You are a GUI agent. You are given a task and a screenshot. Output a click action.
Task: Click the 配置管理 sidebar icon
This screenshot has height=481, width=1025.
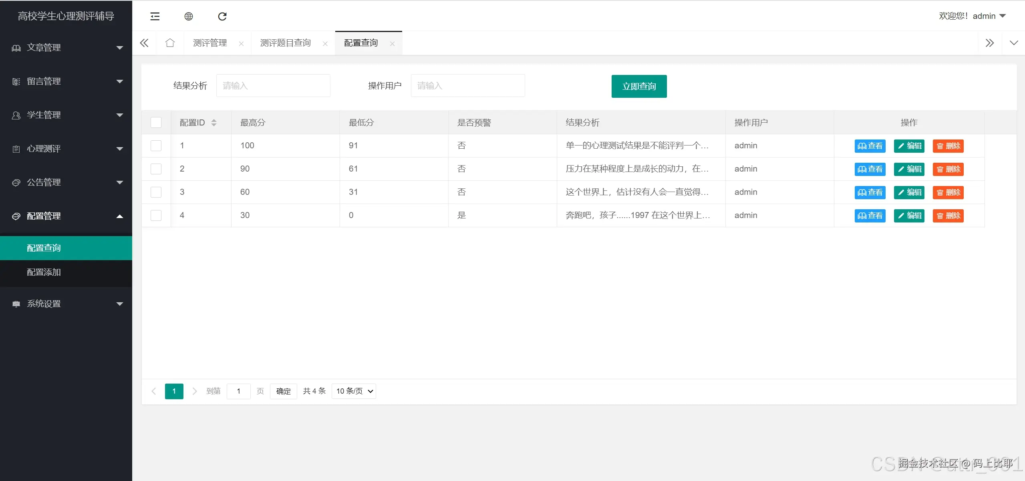pos(16,216)
